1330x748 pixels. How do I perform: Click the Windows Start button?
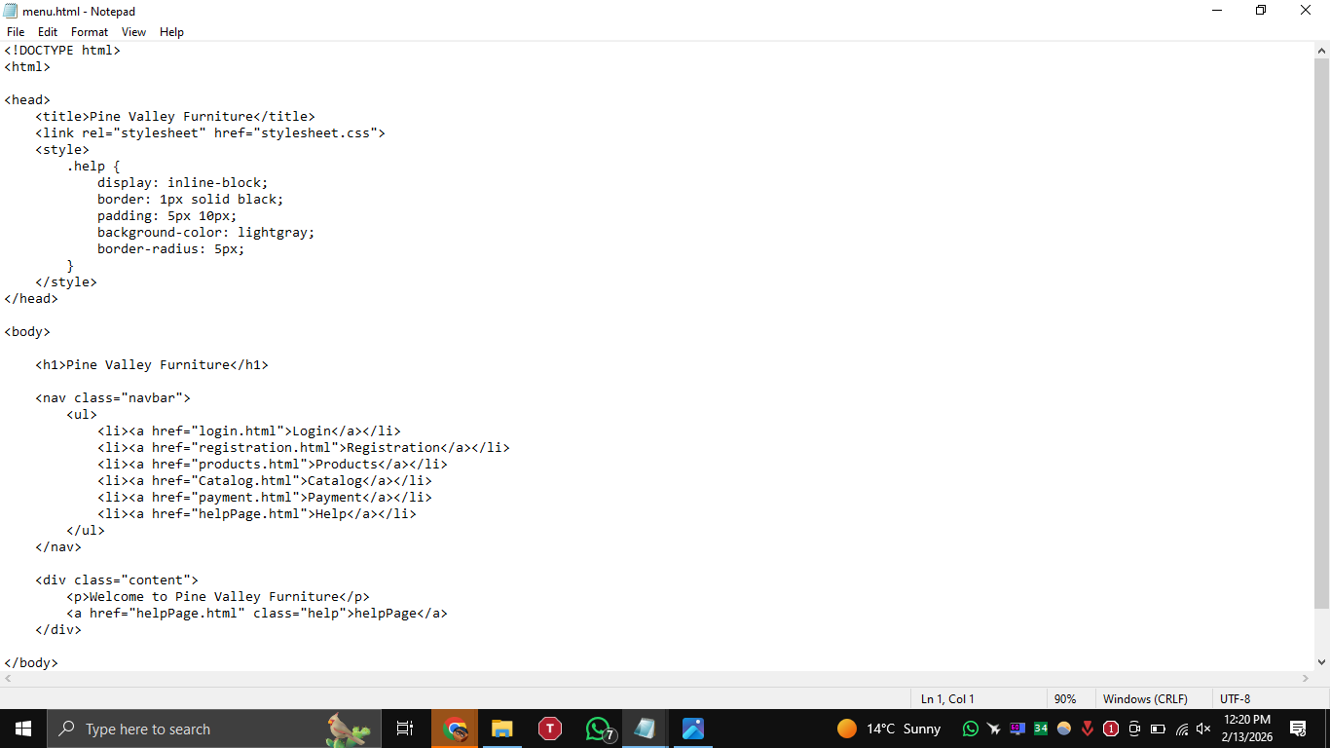[x=23, y=729]
